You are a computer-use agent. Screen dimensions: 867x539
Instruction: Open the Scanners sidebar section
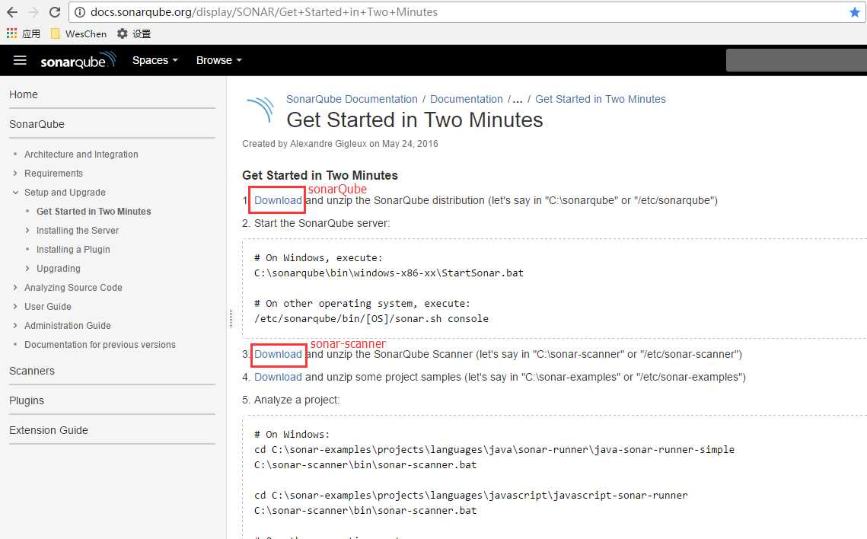31,371
